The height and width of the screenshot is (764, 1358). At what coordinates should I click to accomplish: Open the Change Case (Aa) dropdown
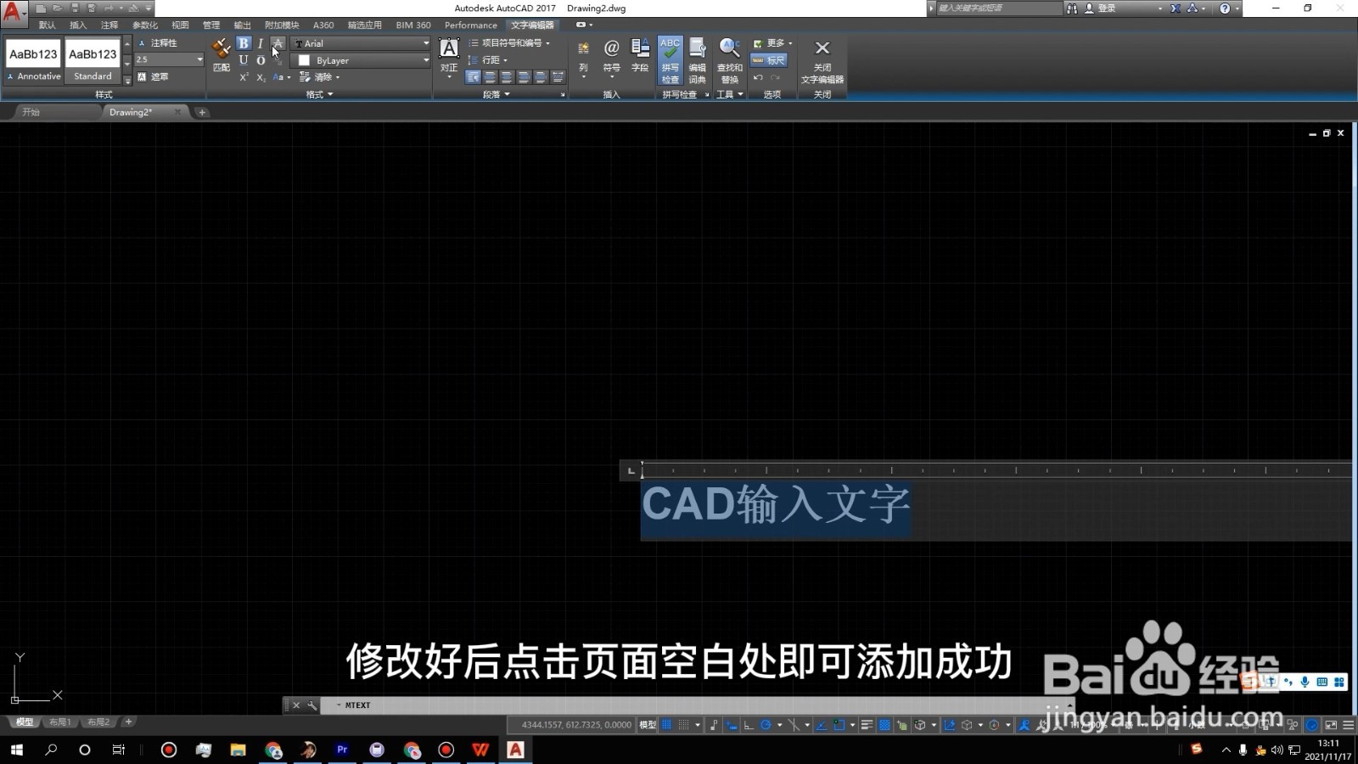281,77
